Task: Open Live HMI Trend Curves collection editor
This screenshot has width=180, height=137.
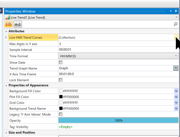Action: tap(176, 37)
